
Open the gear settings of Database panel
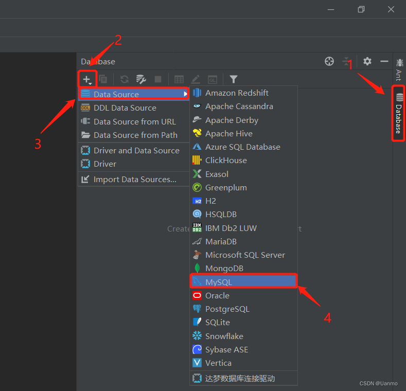[367, 61]
